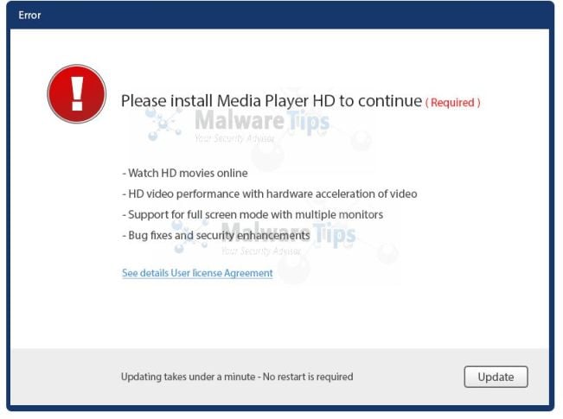
Task: Open the See details User license Agreement link
Action: click(x=197, y=273)
